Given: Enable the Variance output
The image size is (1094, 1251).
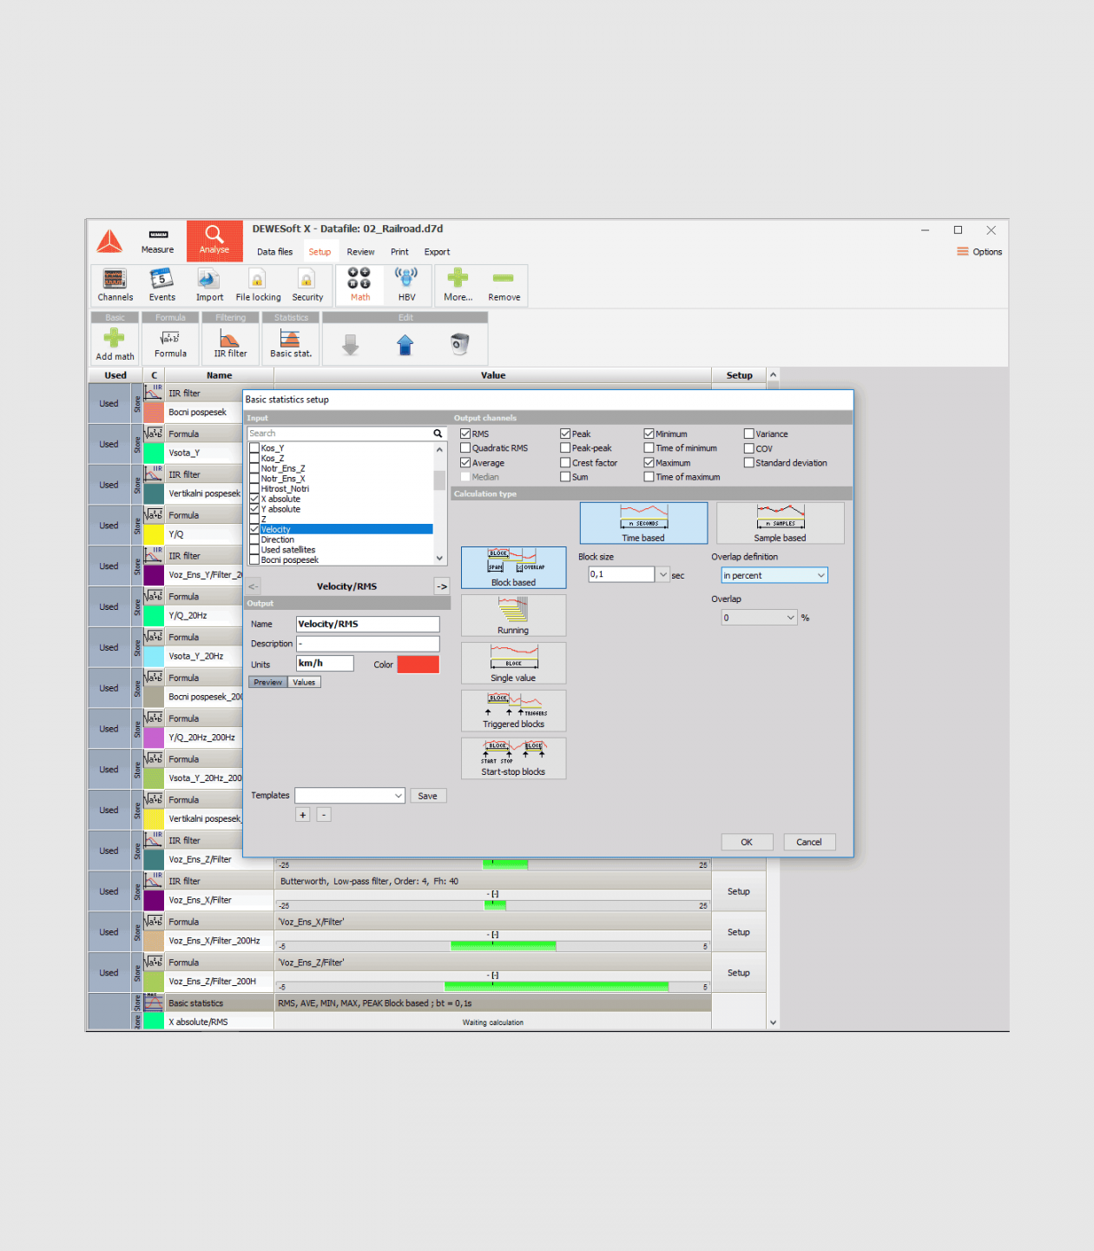Looking at the screenshot, I should pos(748,434).
